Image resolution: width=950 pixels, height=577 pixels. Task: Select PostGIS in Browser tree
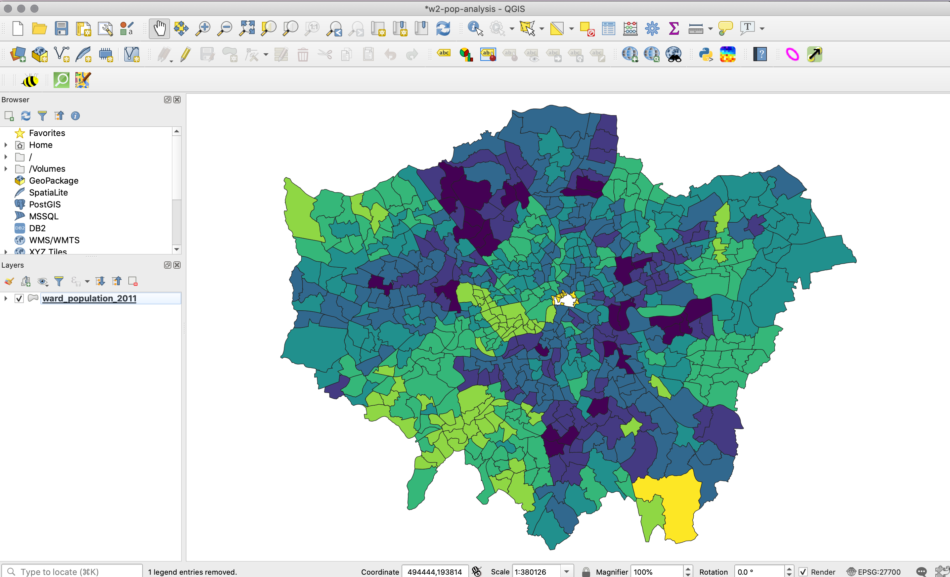tap(45, 204)
